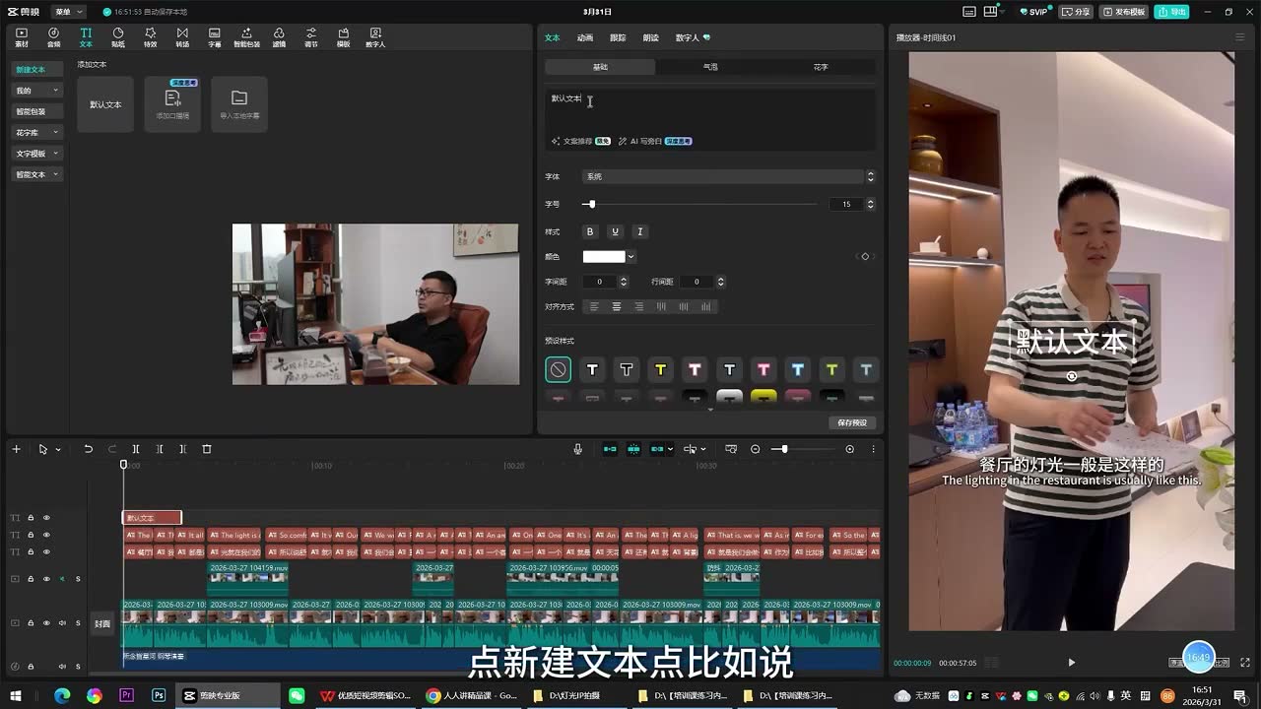Image resolution: width=1261 pixels, height=709 pixels.
Task: Toggle eye on the English subtitle track
Action: tap(45, 535)
